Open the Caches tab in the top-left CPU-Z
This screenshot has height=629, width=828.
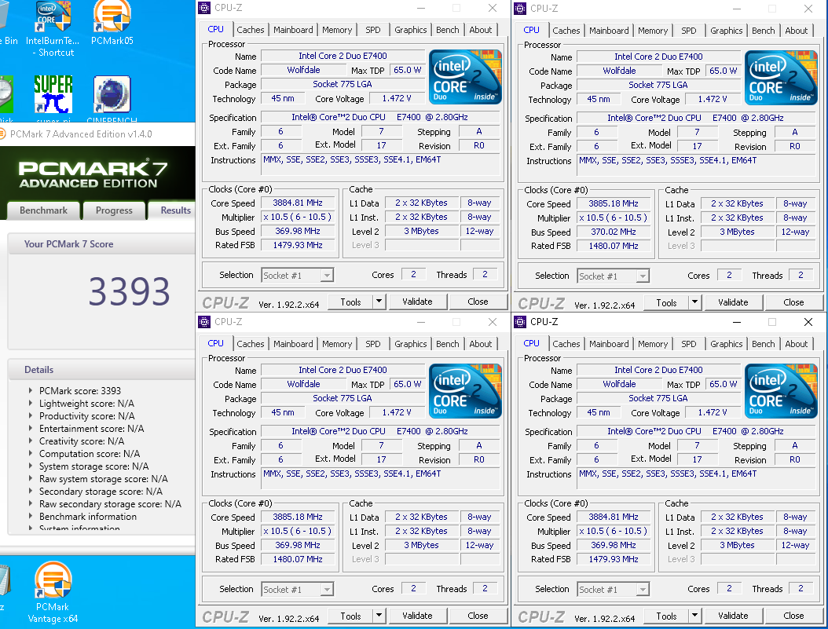tap(251, 30)
